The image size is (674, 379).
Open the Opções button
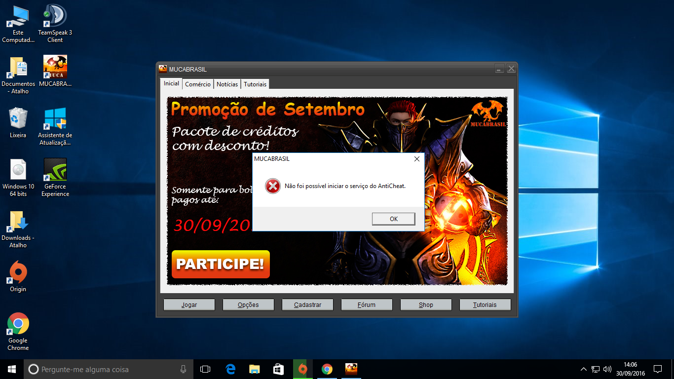(x=248, y=305)
